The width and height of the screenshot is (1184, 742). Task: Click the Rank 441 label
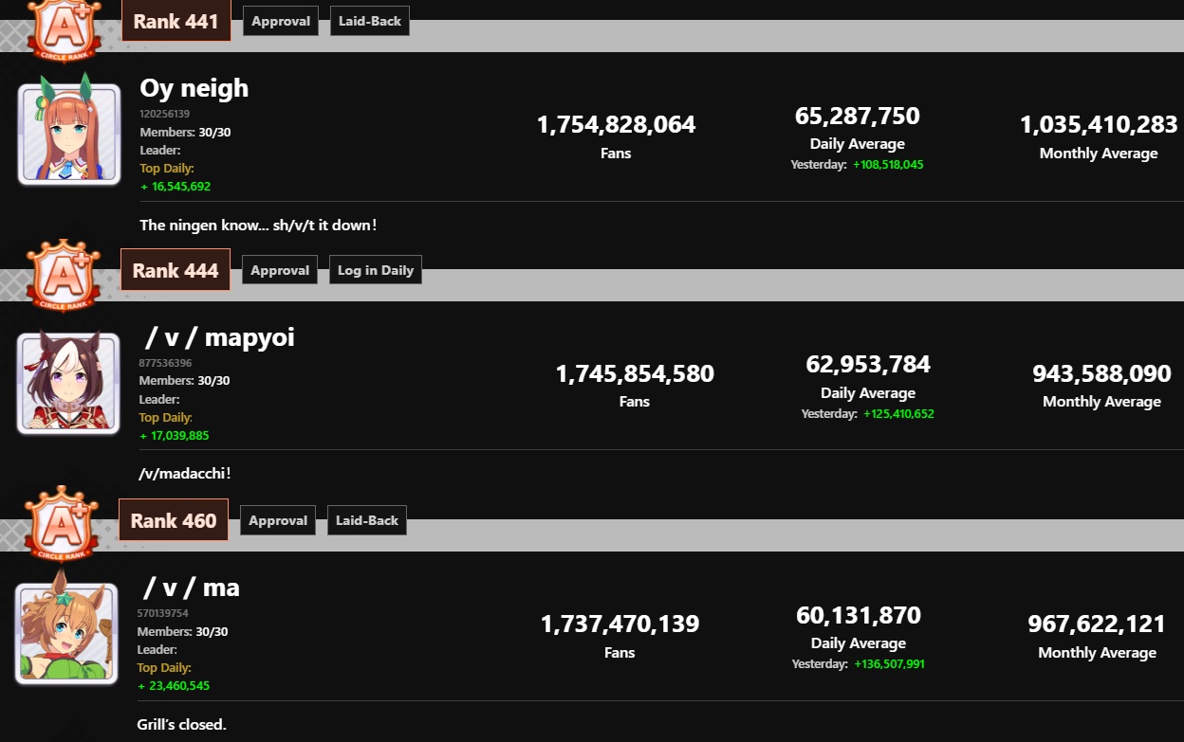click(176, 21)
